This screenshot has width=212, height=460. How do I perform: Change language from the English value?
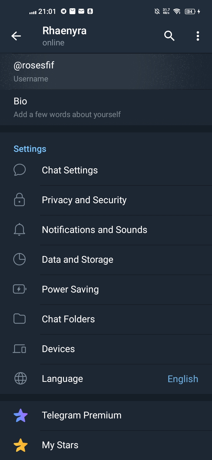(x=183, y=379)
